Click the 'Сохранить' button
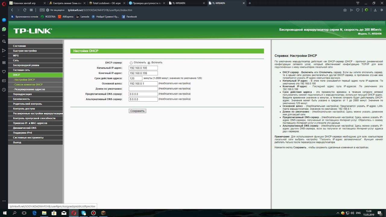Screen dimensions: 386x217 138,111
